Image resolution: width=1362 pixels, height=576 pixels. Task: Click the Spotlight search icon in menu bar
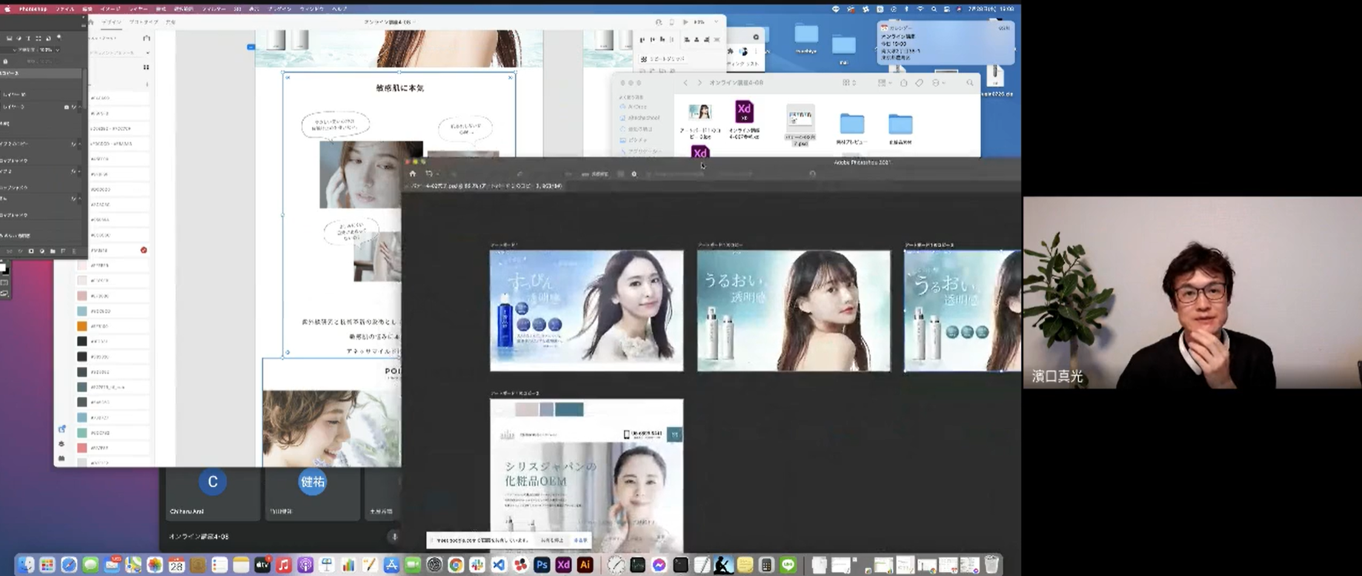(934, 9)
